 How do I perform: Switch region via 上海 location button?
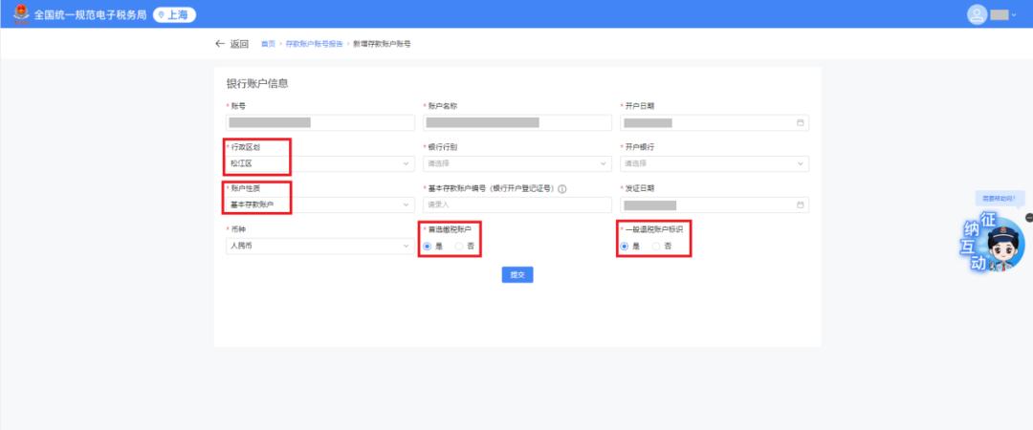click(x=174, y=14)
